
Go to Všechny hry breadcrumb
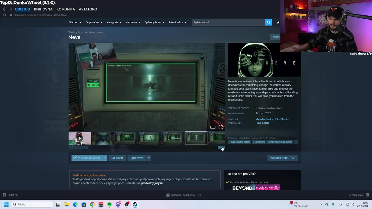click(x=75, y=32)
